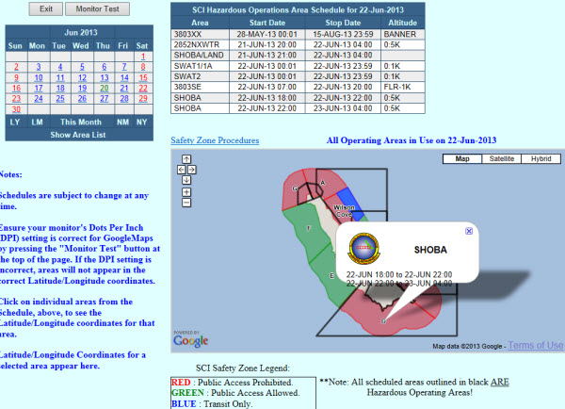Screen dimensions: 565x409
Task: Select June 10 in the calendar
Action: click(x=39, y=77)
